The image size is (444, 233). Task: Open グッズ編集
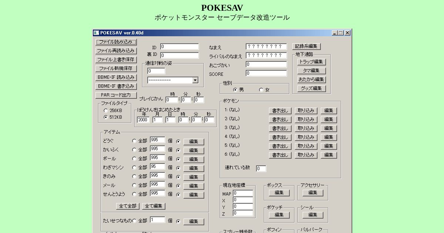tap(312, 88)
